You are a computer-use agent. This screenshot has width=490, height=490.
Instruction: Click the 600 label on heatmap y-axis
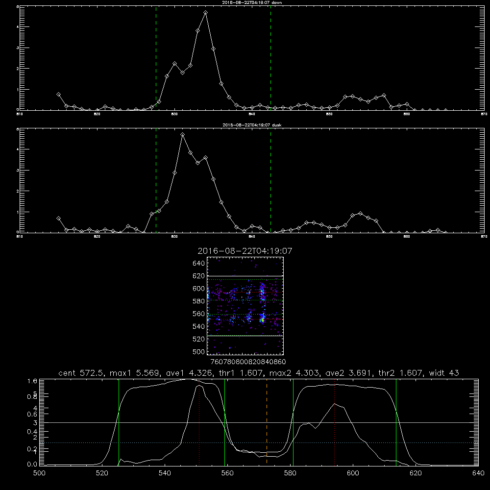tap(199, 289)
